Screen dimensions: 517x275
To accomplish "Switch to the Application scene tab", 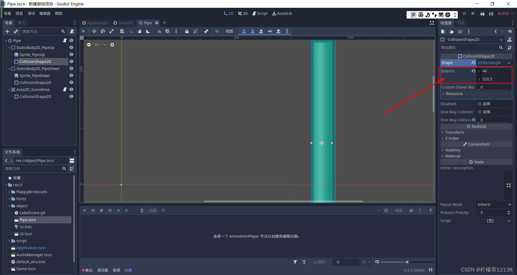I will click(x=95, y=23).
